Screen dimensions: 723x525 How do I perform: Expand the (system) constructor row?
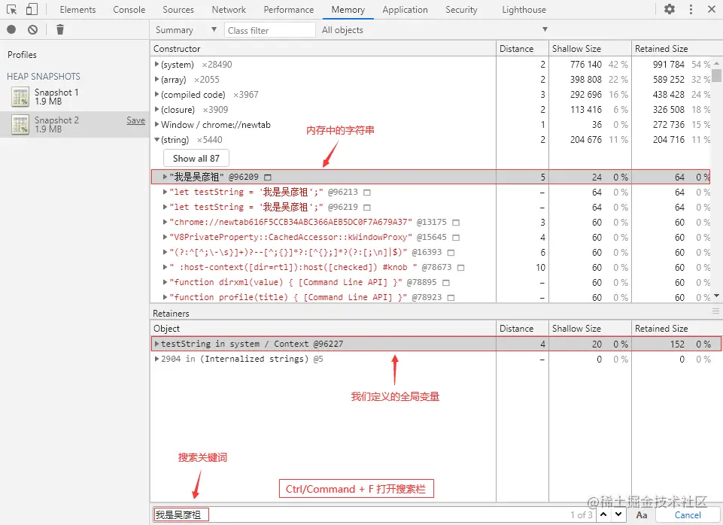point(156,65)
